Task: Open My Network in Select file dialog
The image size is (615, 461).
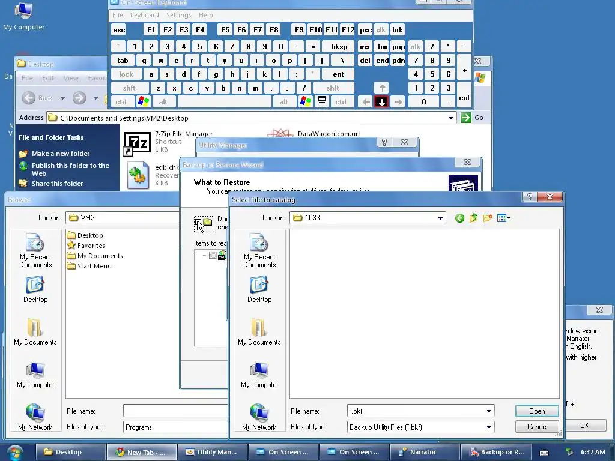Action: [259, 417]
